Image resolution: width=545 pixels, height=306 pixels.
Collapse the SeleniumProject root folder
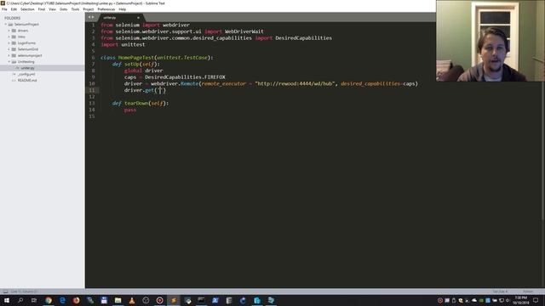coord(6,25)
